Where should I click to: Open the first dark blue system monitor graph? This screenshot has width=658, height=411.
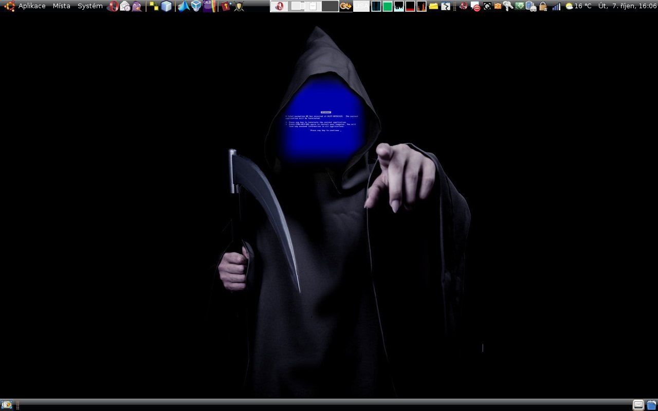tap(376, 6)
